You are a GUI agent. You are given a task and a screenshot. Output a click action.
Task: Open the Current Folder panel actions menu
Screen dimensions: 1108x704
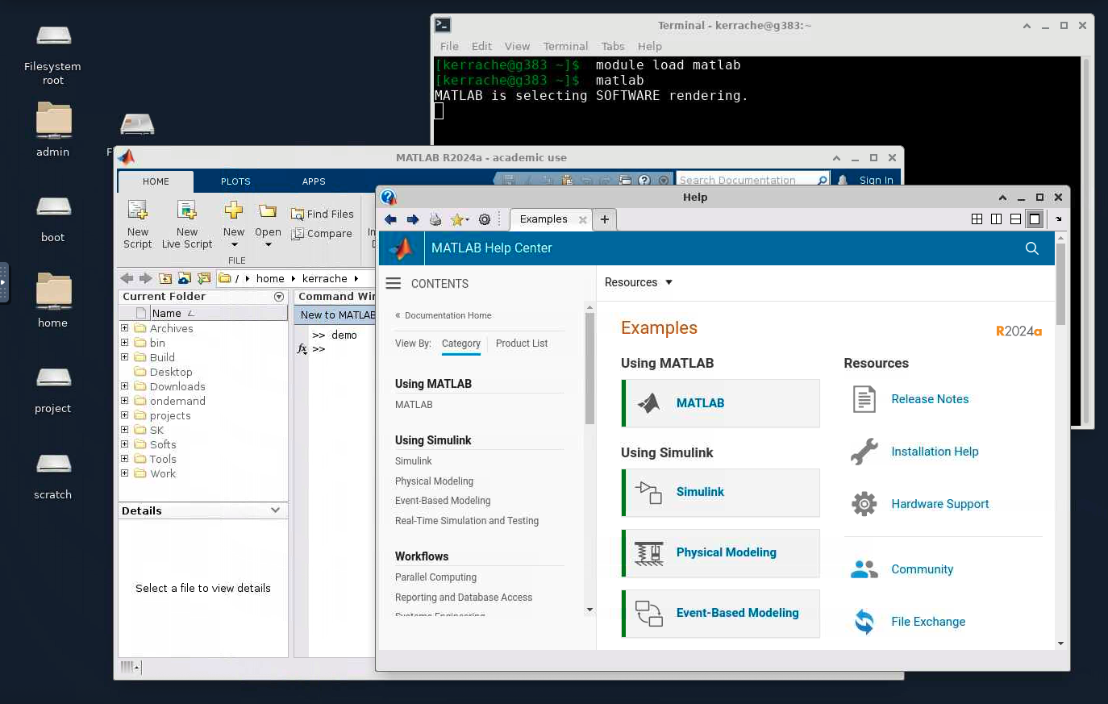pos(279,297)
